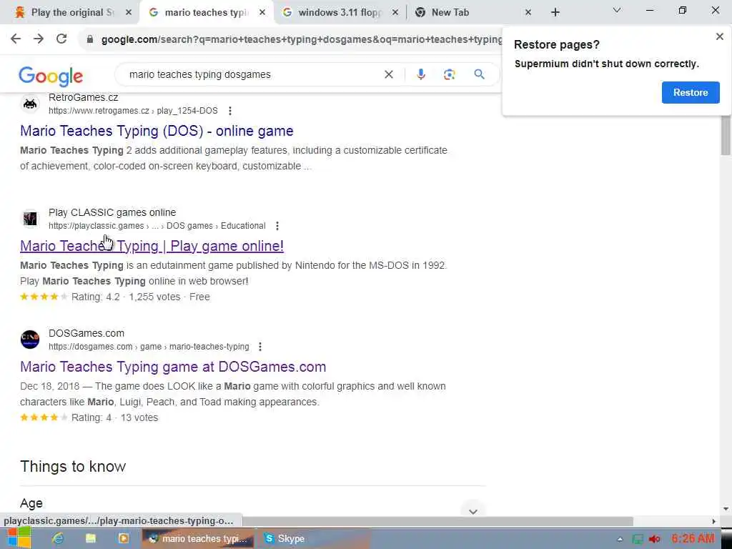Submit search with the magnifier icon
This screenshot has width=732, height=549.
[x=479, y=74]
